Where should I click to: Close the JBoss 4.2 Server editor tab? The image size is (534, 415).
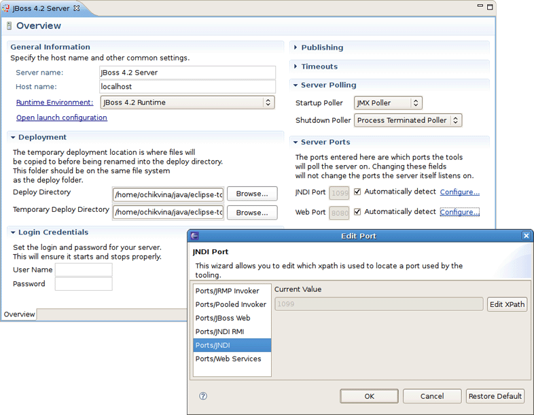[x=77, y=8]
